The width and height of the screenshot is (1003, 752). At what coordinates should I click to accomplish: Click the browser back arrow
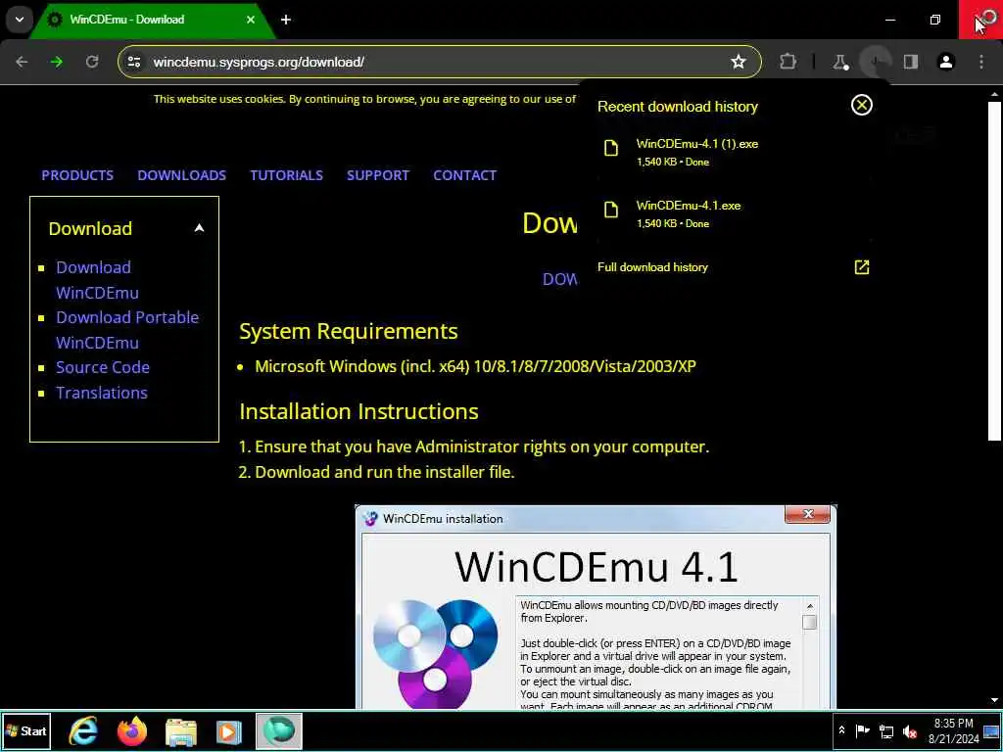(x=22, y=62)
